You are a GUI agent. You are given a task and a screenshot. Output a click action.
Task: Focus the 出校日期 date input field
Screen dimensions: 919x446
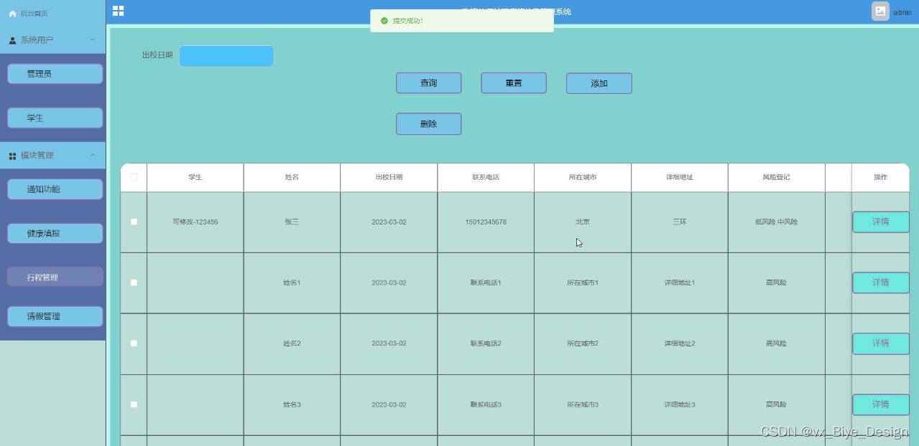[226, 56]
